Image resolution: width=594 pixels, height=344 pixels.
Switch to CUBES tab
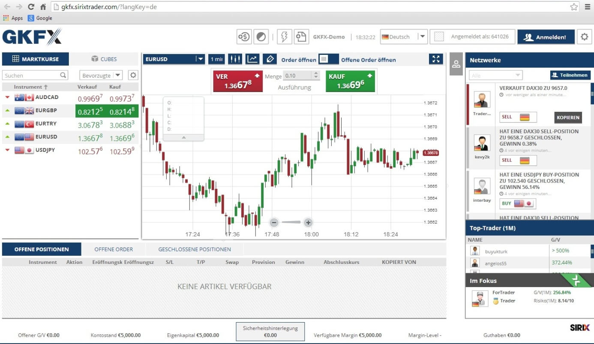104,59
